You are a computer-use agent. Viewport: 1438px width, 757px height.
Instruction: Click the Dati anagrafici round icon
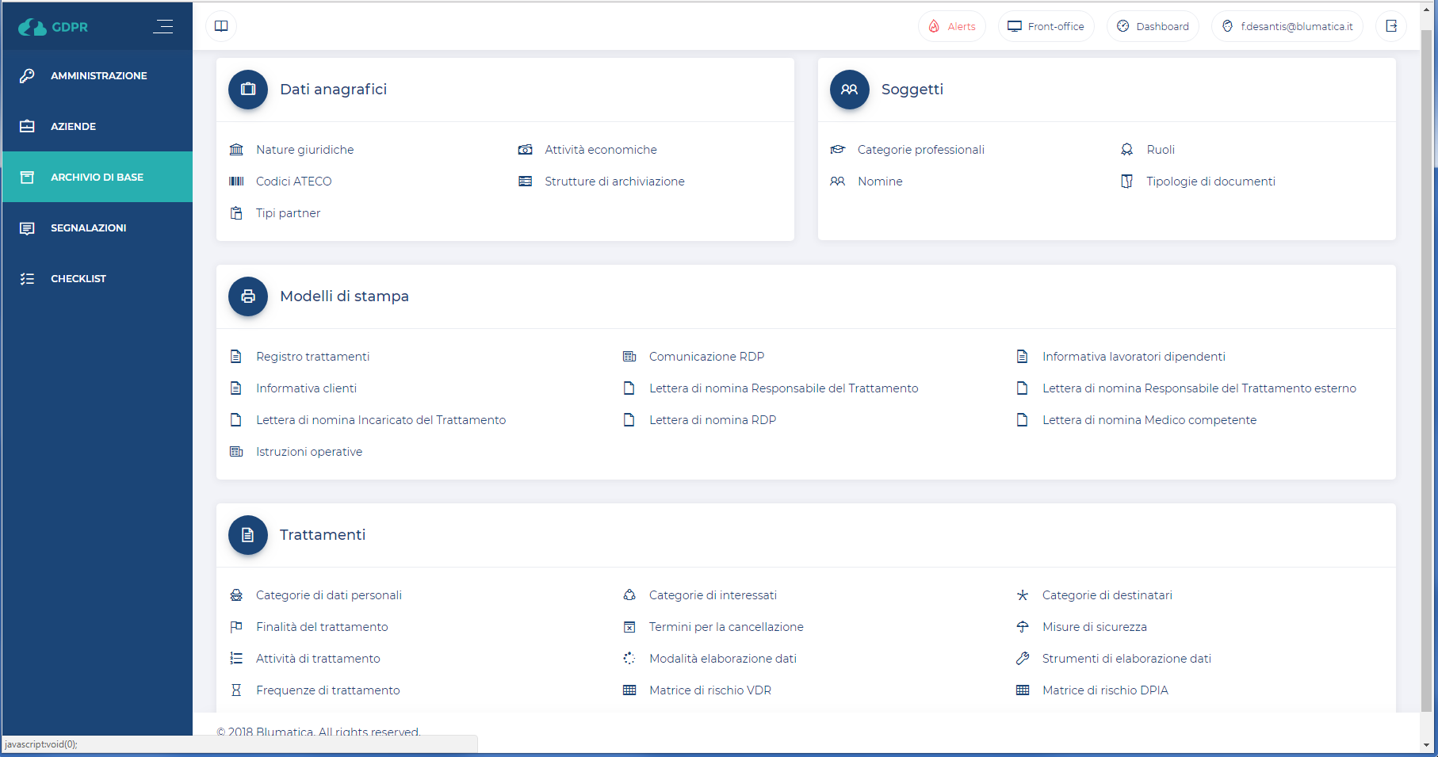(x=248, y=90)
